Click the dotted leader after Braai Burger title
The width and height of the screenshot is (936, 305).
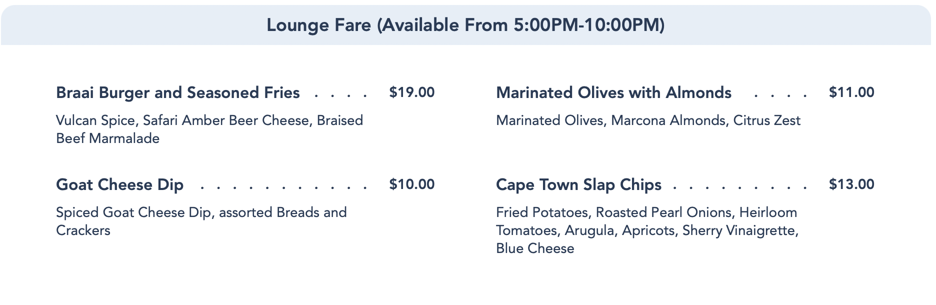tap(341, 95)
